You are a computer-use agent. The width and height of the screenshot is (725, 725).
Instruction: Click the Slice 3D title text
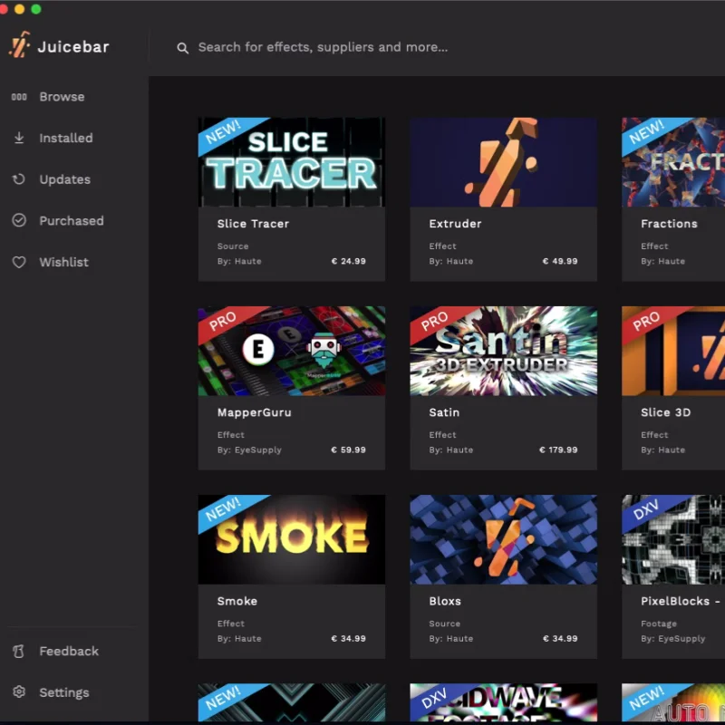(665, 412)
